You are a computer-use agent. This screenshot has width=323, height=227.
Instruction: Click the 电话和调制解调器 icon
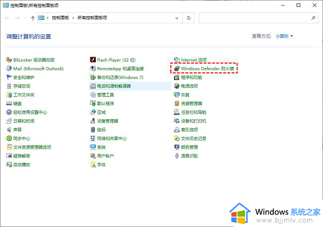(x=93, y=86)
